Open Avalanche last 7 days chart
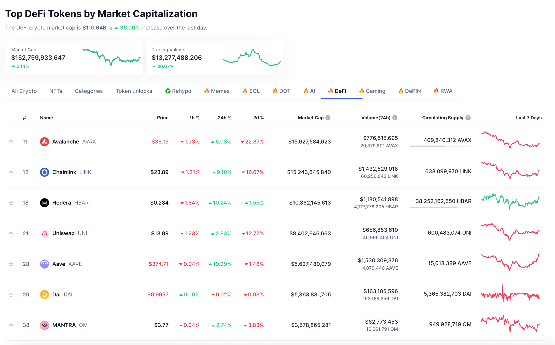555x345 pixels. (510, 140)
